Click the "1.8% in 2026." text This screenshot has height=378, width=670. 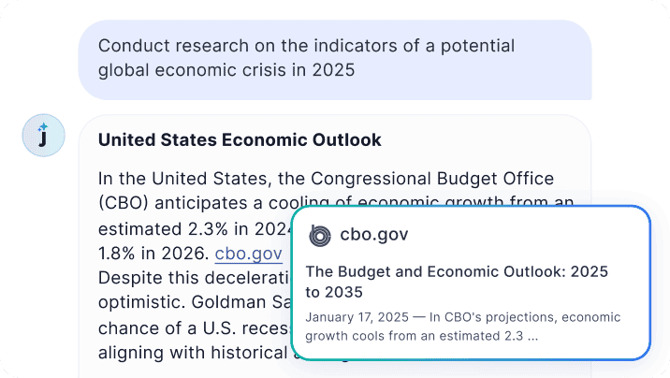153,254
